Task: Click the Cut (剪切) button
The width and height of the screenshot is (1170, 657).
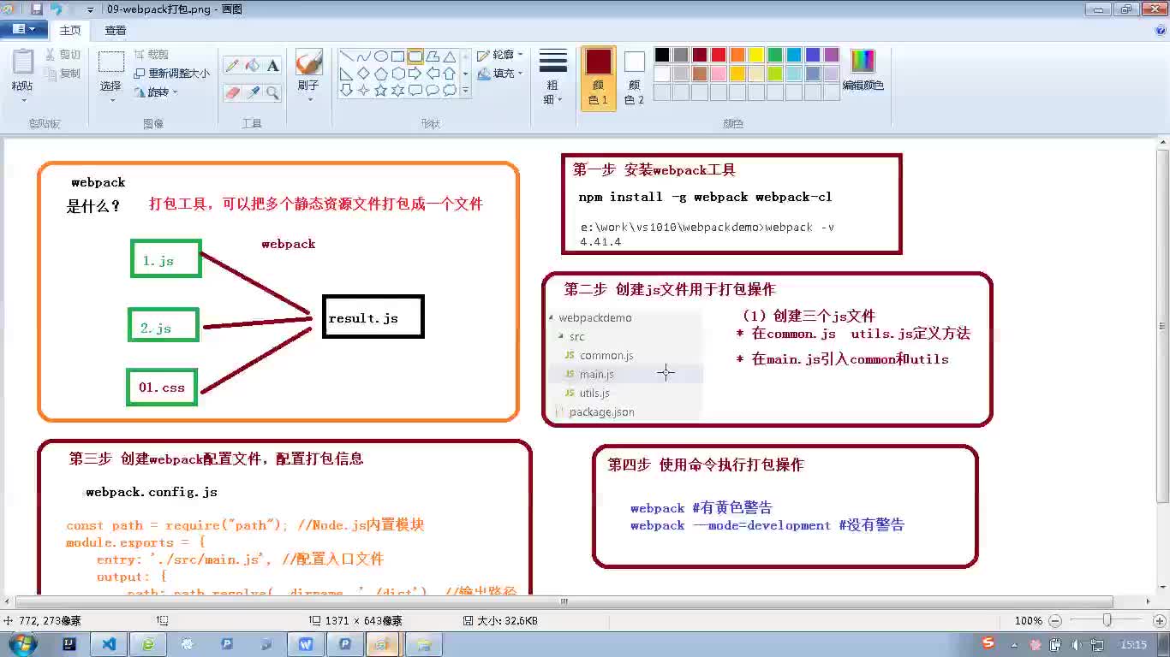Action: (63, 55)
